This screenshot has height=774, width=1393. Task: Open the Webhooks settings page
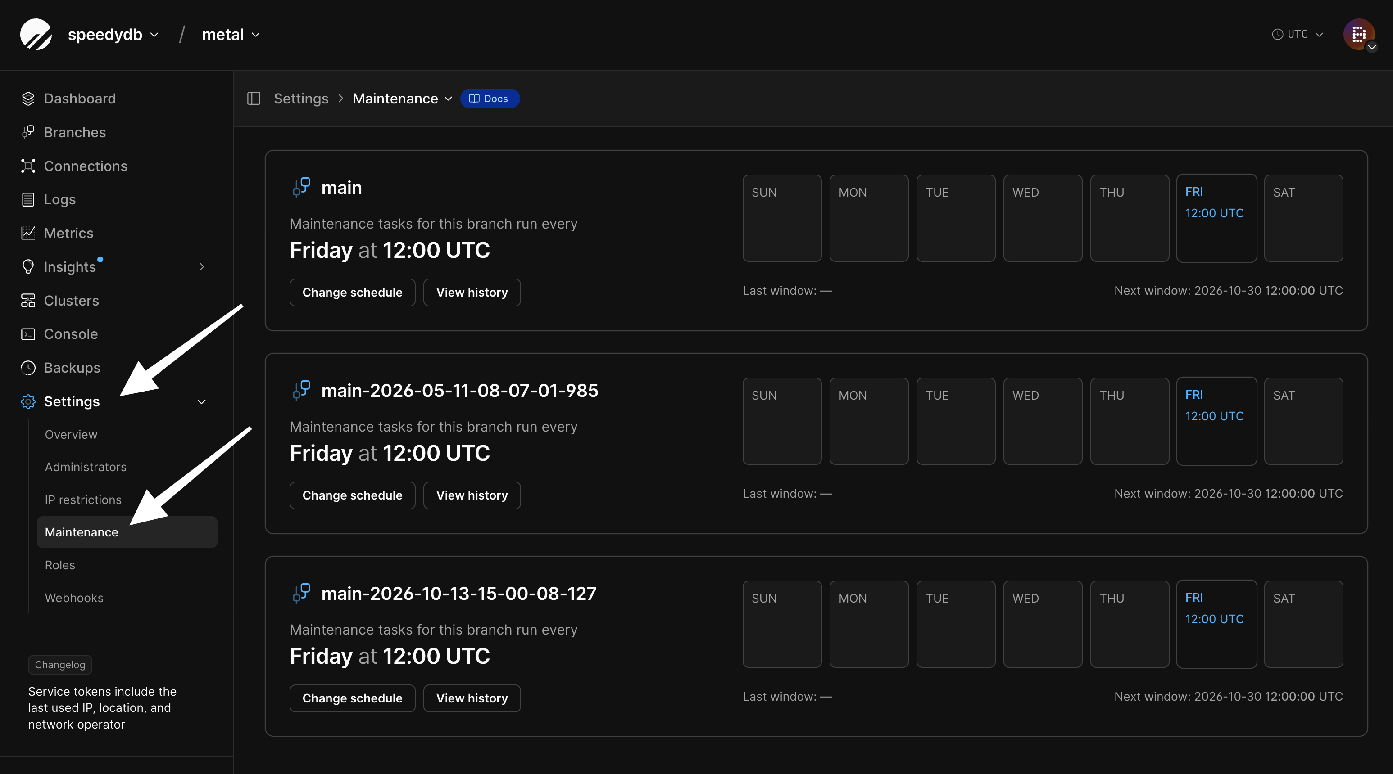[73, 597]
